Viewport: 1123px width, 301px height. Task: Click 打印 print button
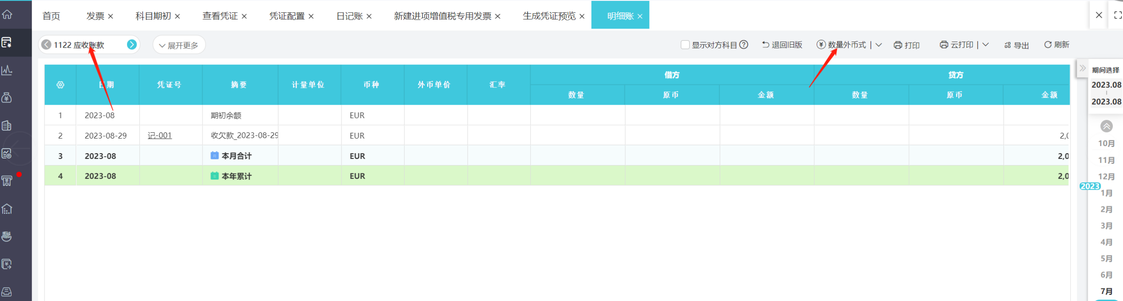coord(907,45)
